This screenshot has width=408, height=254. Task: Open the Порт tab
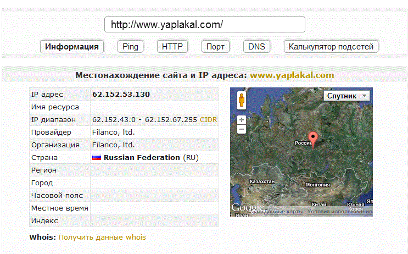pos(215,47)
